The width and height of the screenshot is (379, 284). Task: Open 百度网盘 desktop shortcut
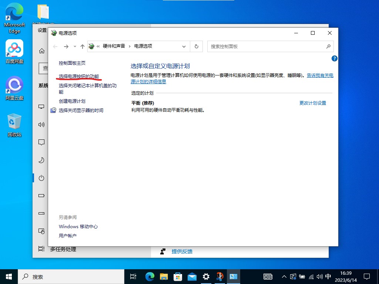14,52
